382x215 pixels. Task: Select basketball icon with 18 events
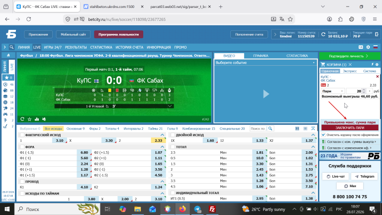pos(5,103)
